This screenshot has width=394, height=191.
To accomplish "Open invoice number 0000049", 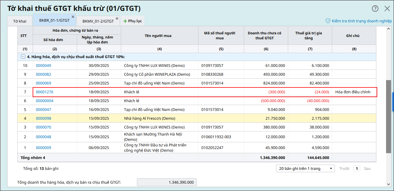I will (x=43, y=65).
